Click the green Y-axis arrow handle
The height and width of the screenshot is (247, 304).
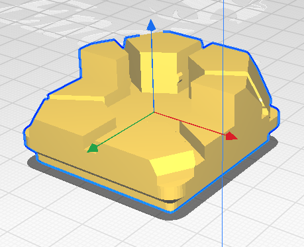(93, 148)
